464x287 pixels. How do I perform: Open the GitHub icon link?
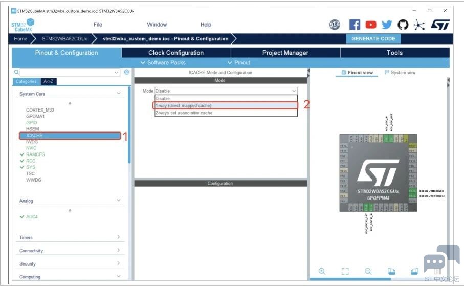(x=403, y=25)
